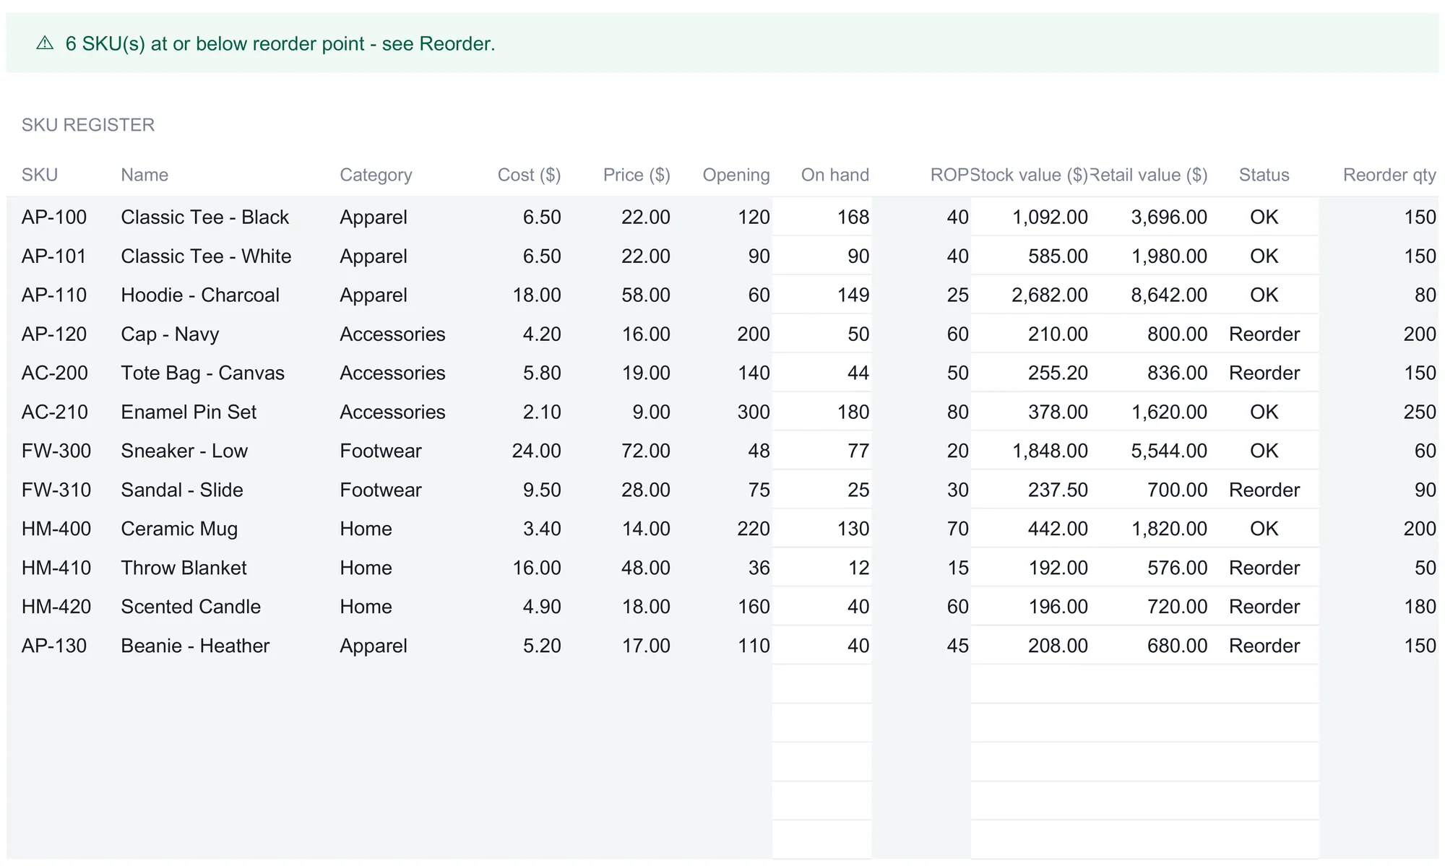
Task: Click stock value 255.20 for AC-200
Action: [1058, 373]
